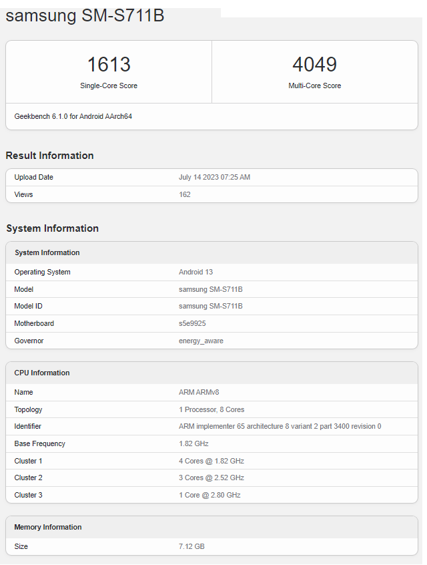The height and width of the screenshot is (565, 427).
Task: Click the Cluster 2 value 3 Cores @ 2.52 GHz
Action: coord(211,478)
